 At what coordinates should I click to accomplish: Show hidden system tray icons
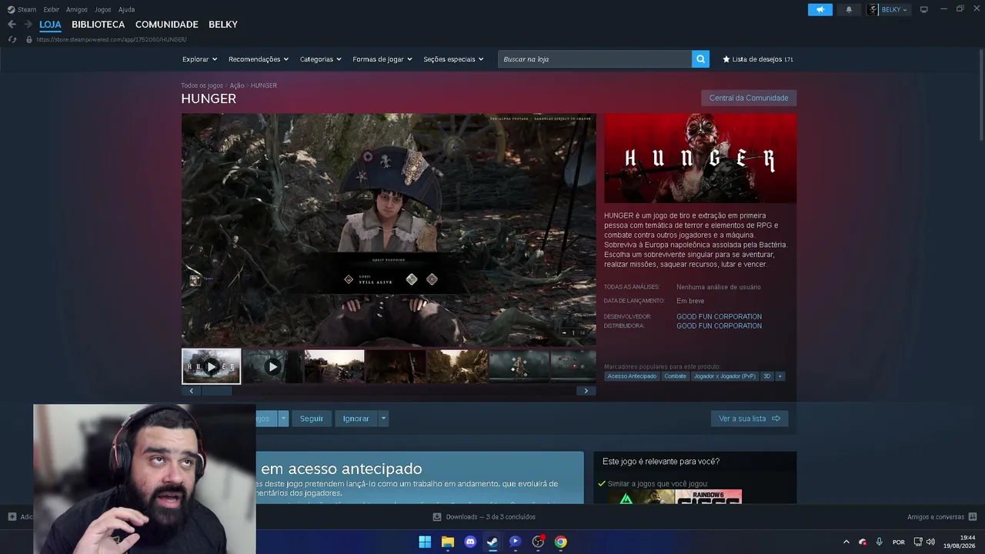pyautogui.click(x=846, y=542)
